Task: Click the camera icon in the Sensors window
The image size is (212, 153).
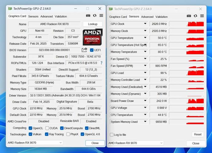Action: pos(189,16)
